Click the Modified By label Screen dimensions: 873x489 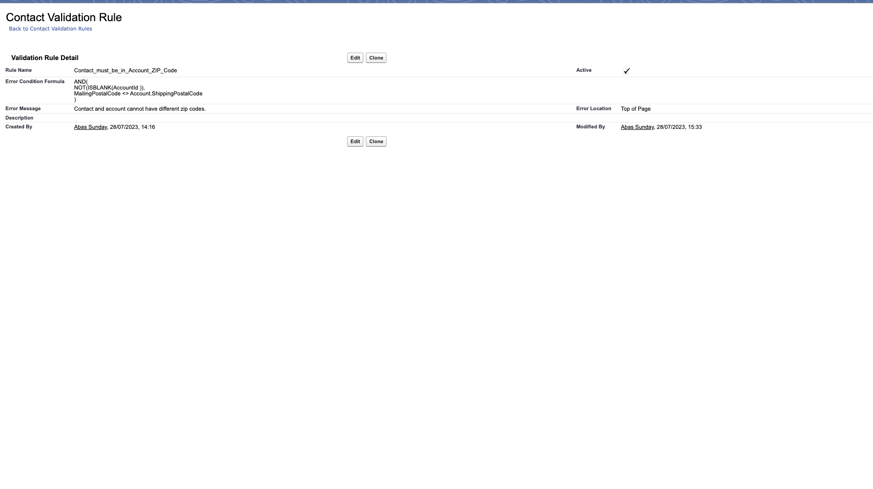[x=591, y=126]
